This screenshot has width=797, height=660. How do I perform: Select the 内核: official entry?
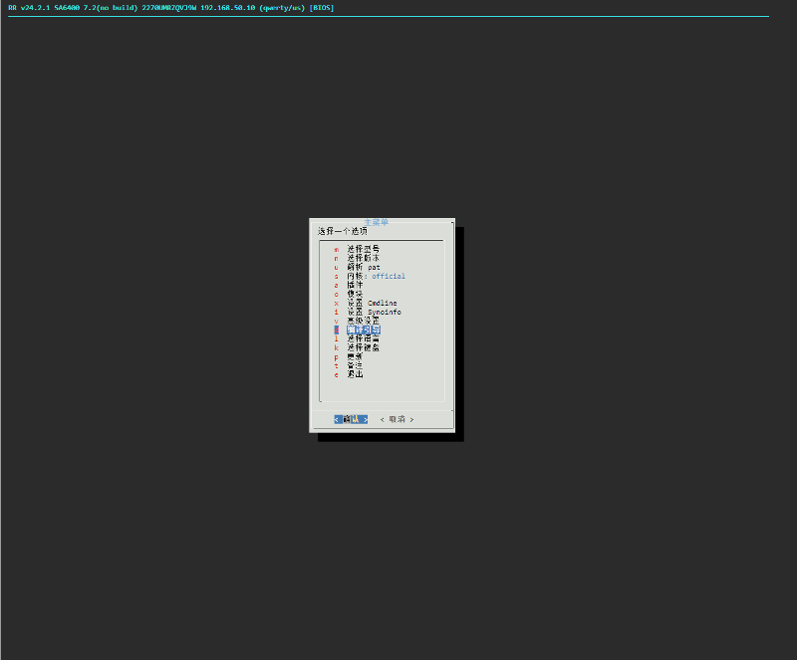coord(376,276)
